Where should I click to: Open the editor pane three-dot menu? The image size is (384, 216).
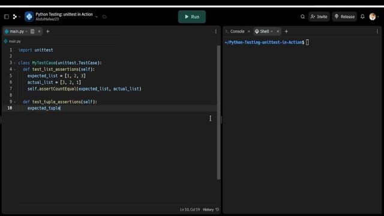[216, 31]
